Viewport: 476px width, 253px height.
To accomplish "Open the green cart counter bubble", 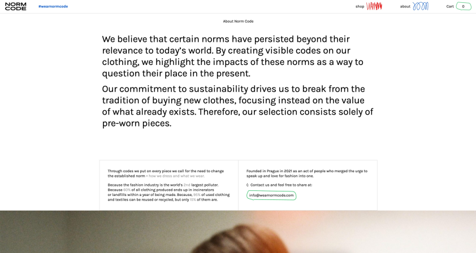I will click(463, 6).
